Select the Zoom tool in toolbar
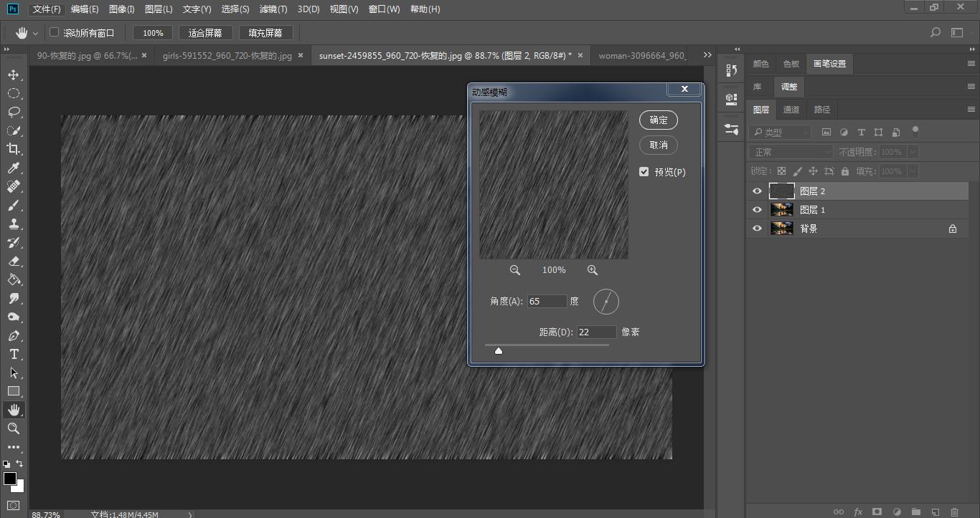 (x=13, y=428)
